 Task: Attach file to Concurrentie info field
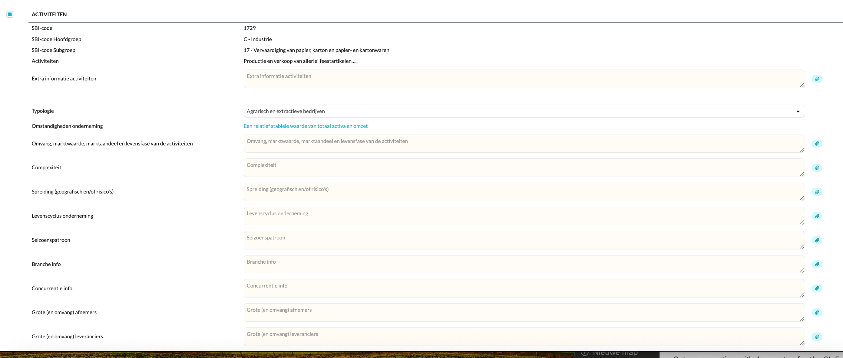tap(817, 288)
